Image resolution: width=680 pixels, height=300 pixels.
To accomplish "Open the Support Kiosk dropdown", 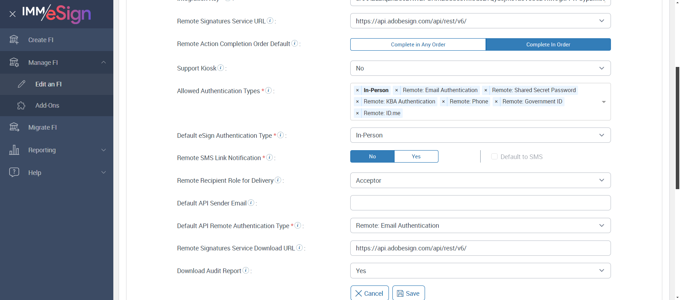I will click(x=480, y=68).
